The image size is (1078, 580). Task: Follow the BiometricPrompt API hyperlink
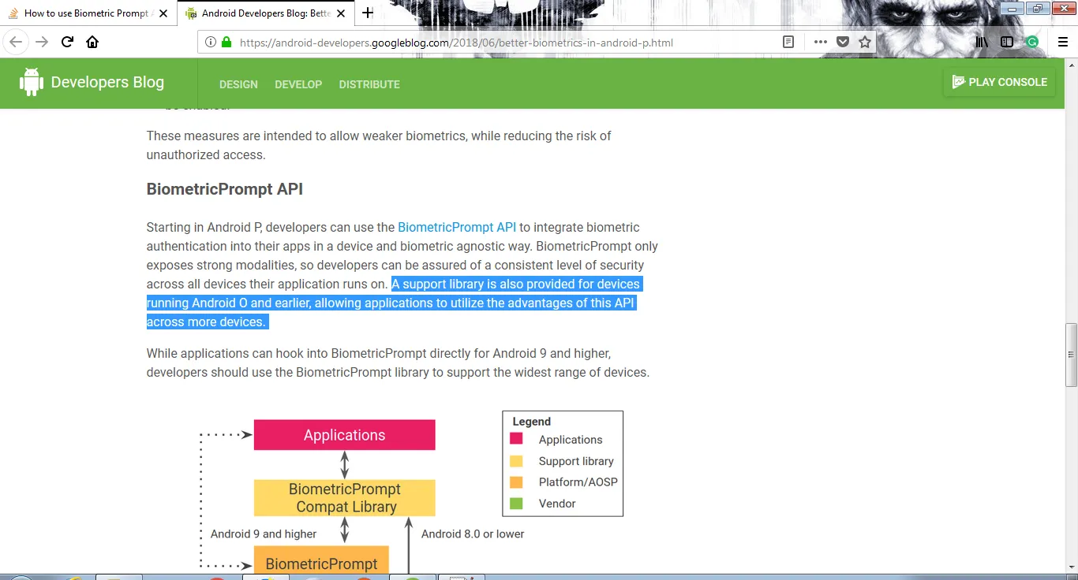pos(457,227)
